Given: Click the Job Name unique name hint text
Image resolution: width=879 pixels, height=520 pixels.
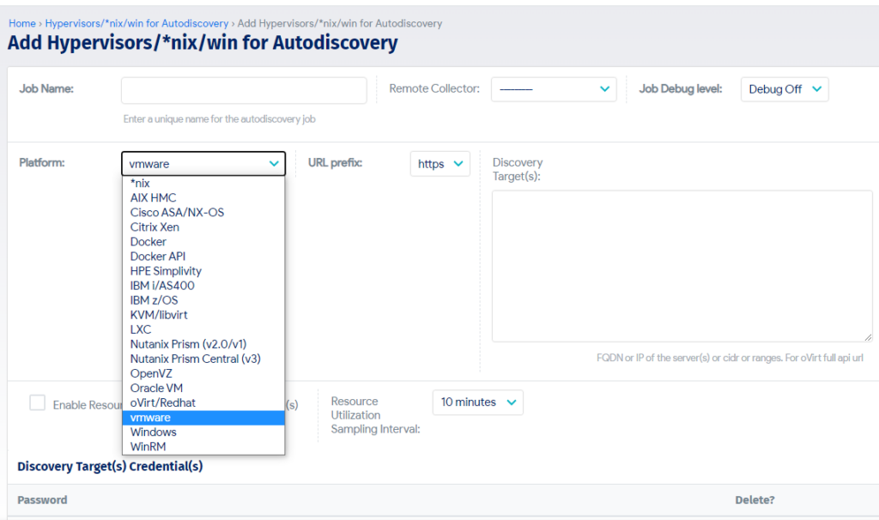Looking at the screenshot, I should 219,118.
